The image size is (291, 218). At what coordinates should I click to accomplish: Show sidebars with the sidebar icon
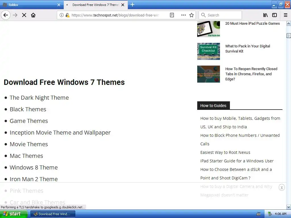tap(275, 15)
